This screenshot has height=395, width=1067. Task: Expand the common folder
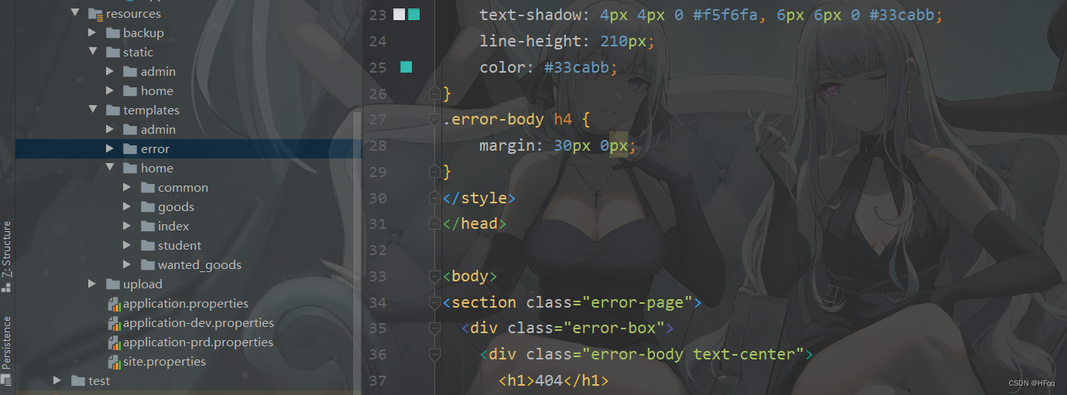click(127, 187)
